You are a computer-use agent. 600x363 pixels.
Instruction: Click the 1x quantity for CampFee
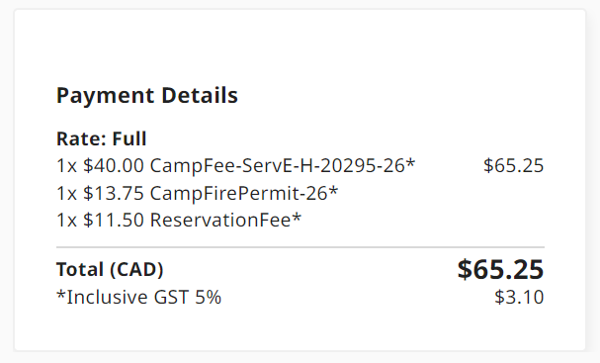(66, 166)
